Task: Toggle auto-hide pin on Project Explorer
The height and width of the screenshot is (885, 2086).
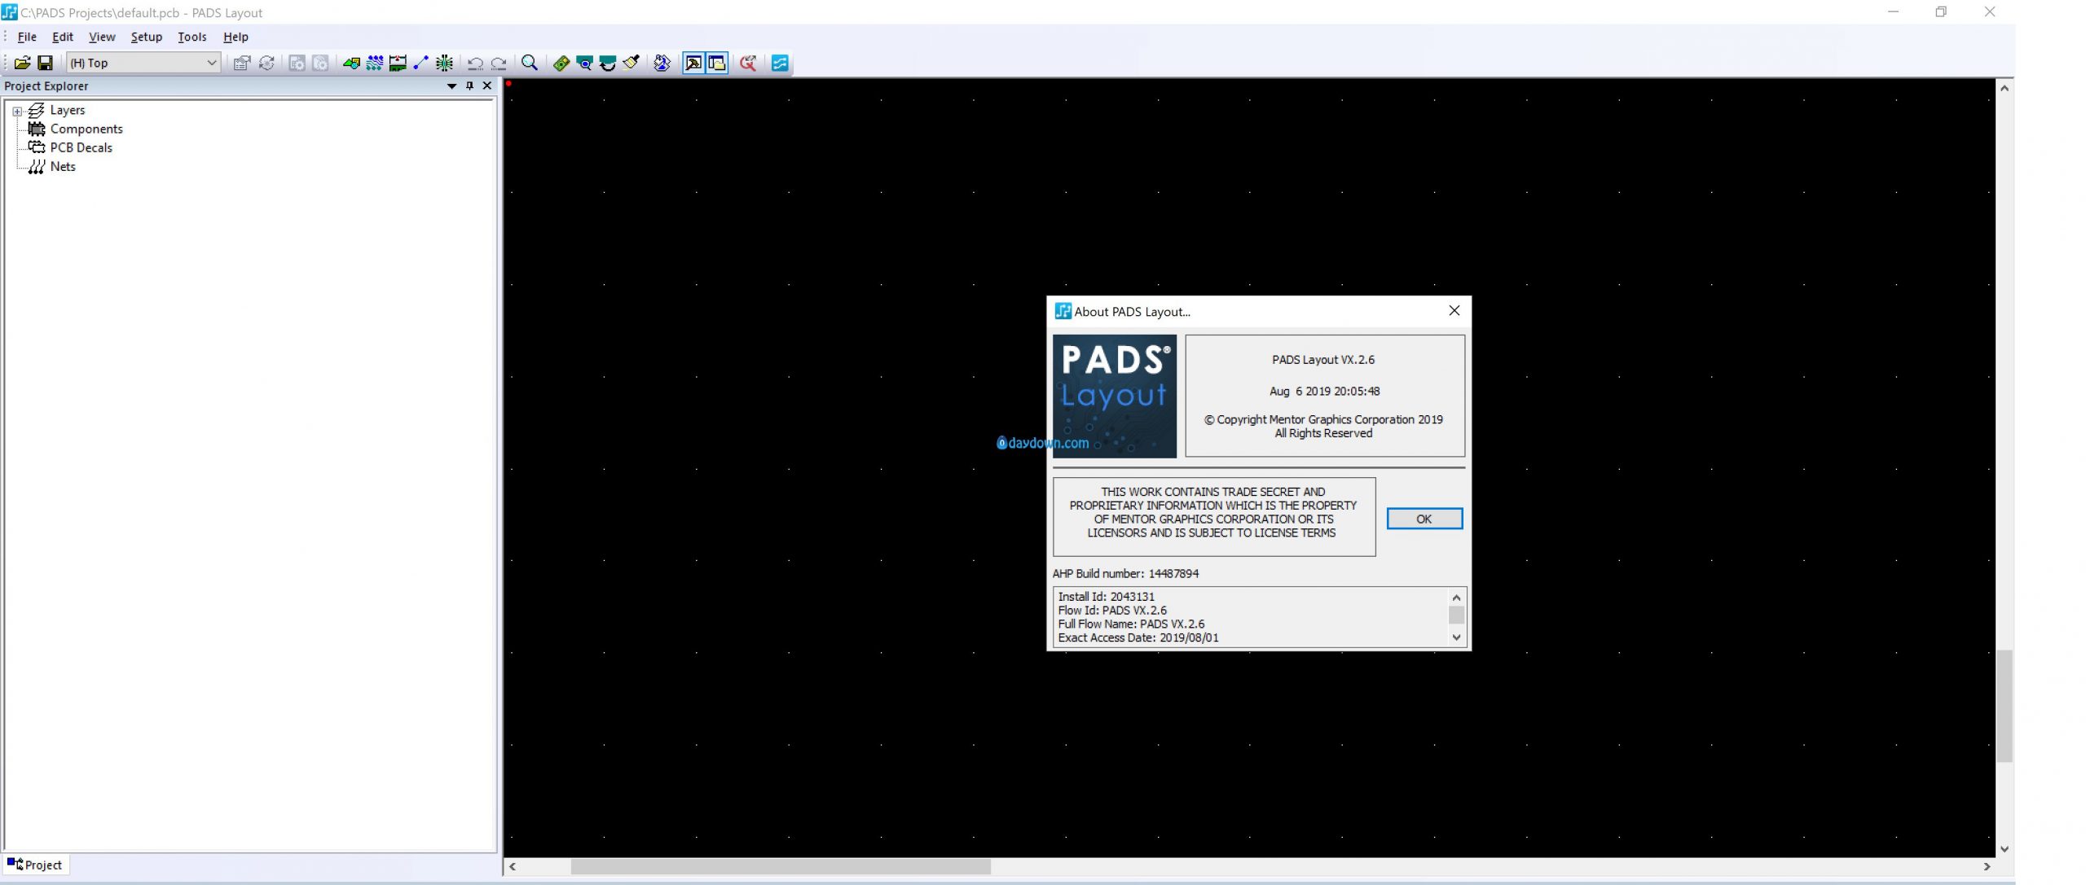Action: click(x=469, y=85)
